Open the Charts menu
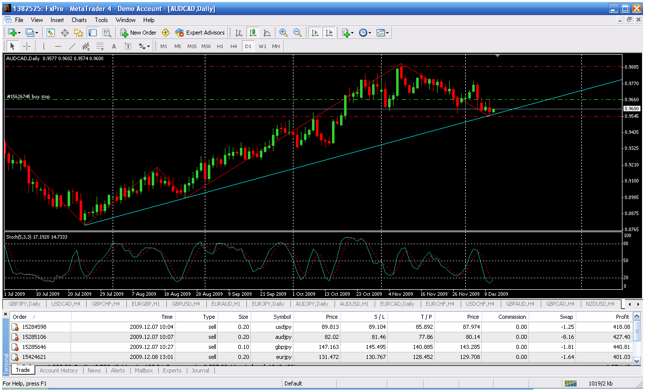This screenshot has width=645, height=390. point(79,20)
